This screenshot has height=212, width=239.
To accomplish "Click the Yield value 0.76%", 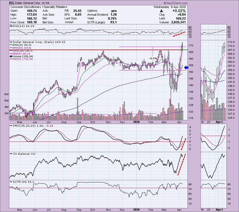I will coord(112,18).
